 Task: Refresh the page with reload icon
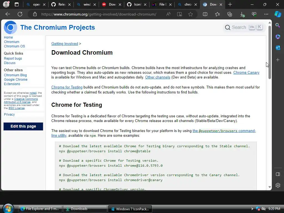20,14
